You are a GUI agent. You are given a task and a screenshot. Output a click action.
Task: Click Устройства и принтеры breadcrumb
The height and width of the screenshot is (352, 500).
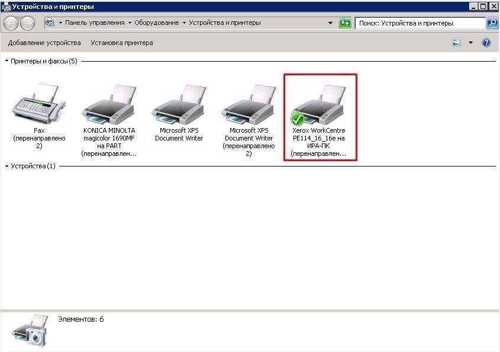click(x=225, y=23)
